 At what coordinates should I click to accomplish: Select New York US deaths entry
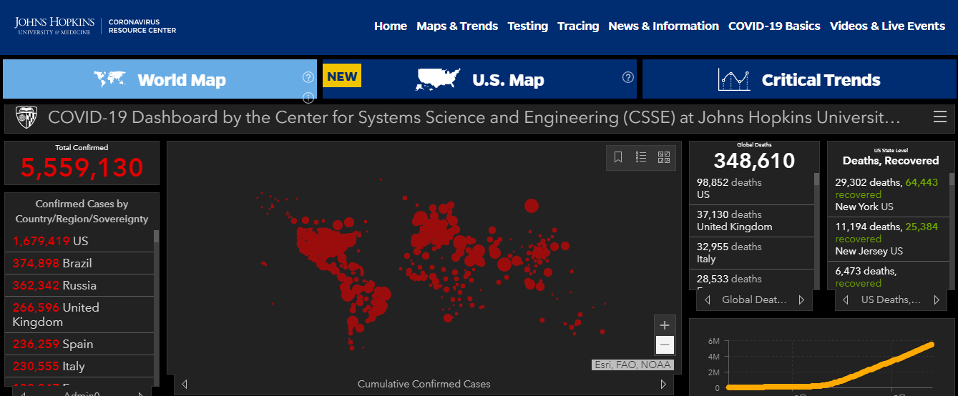pyautogui.click(x=889, y=194)
